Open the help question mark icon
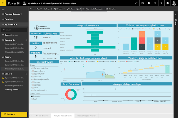 coord(161,3)
